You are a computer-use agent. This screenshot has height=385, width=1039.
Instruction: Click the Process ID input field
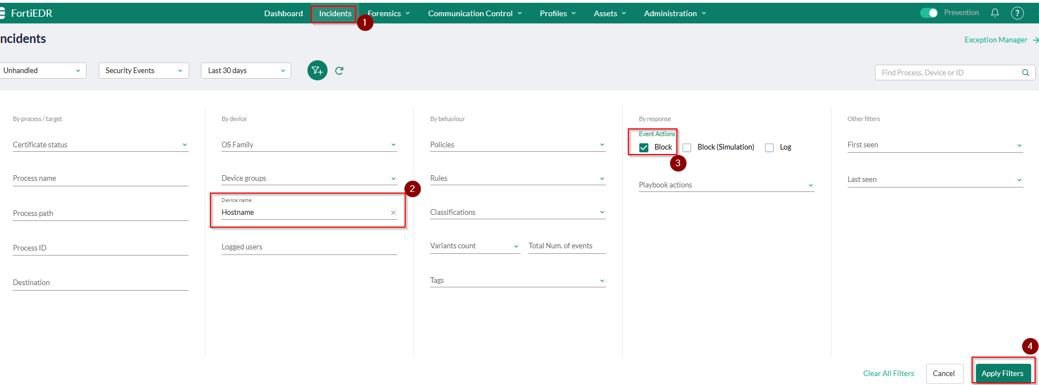point(100,248)
